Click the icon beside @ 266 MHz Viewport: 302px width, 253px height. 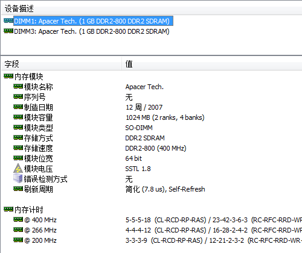pyautogui.click(x=18, y=230)
